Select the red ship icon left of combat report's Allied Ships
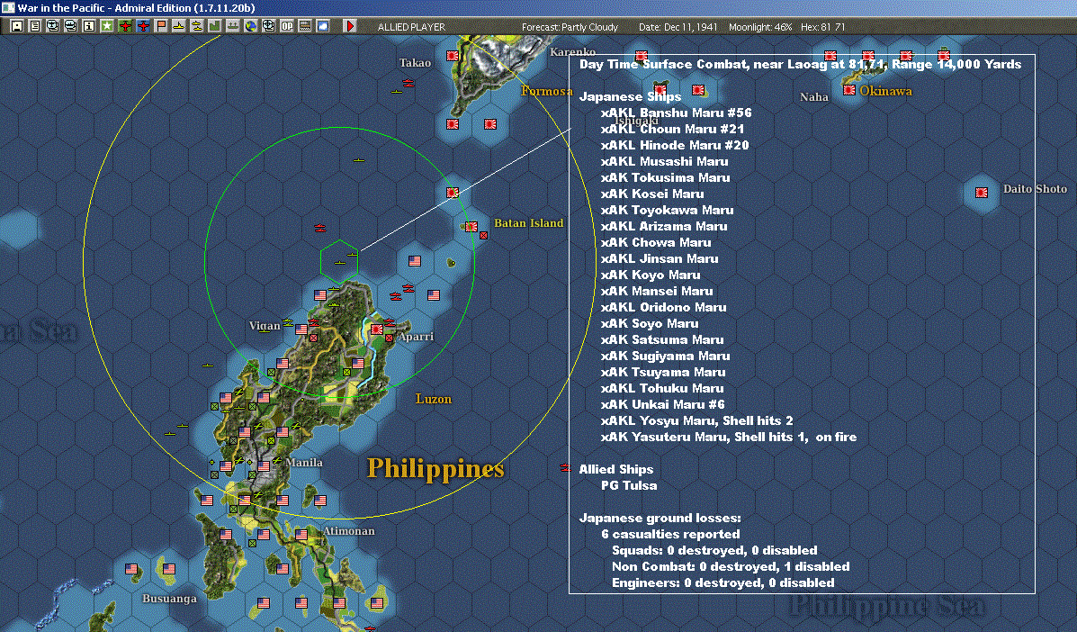 point(565,468)
